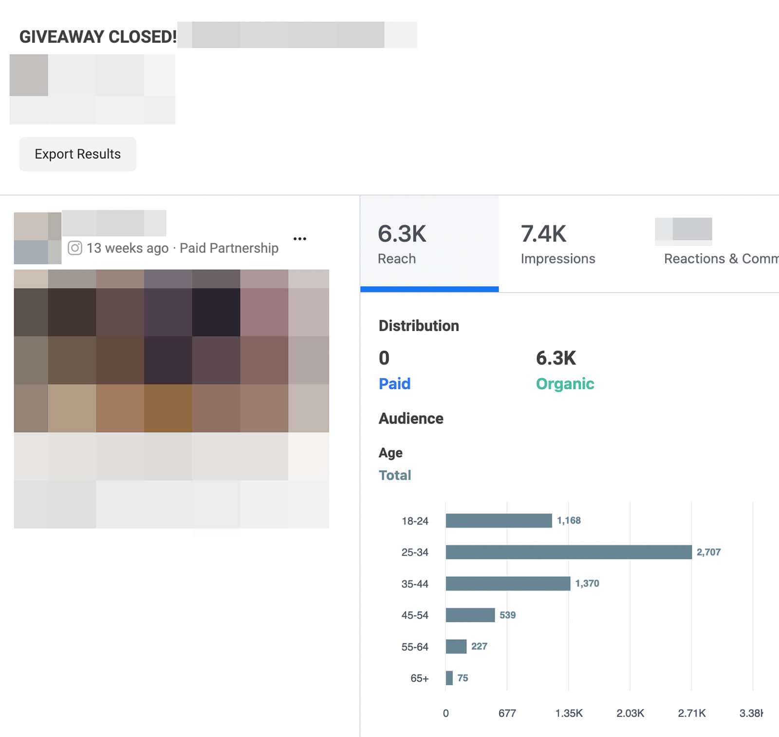Select the Total age filter link
The height and width of the screenshot is (737, 779).
[x=395, y=475]
